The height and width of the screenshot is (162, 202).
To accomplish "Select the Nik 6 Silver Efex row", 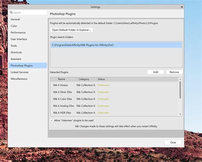I will pyautogui.click(x=114, y=92).
